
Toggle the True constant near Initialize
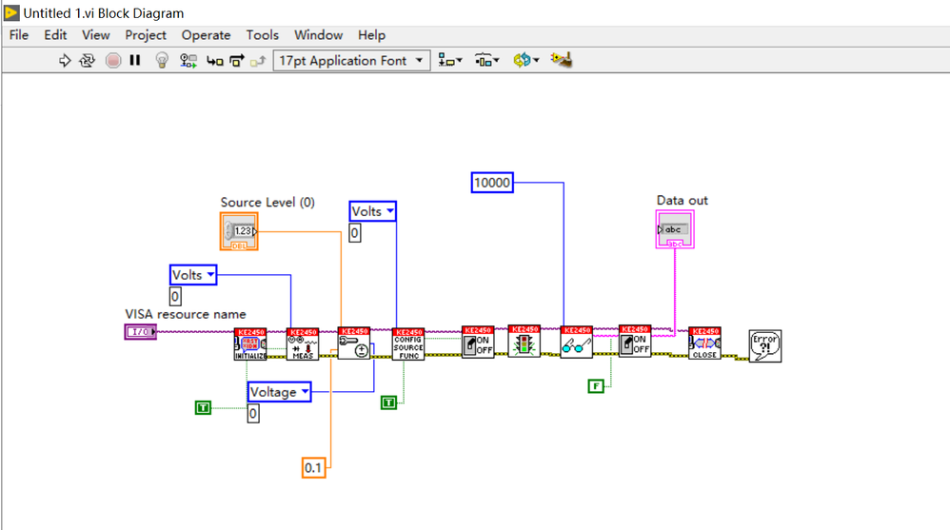[x=203, y=407]
